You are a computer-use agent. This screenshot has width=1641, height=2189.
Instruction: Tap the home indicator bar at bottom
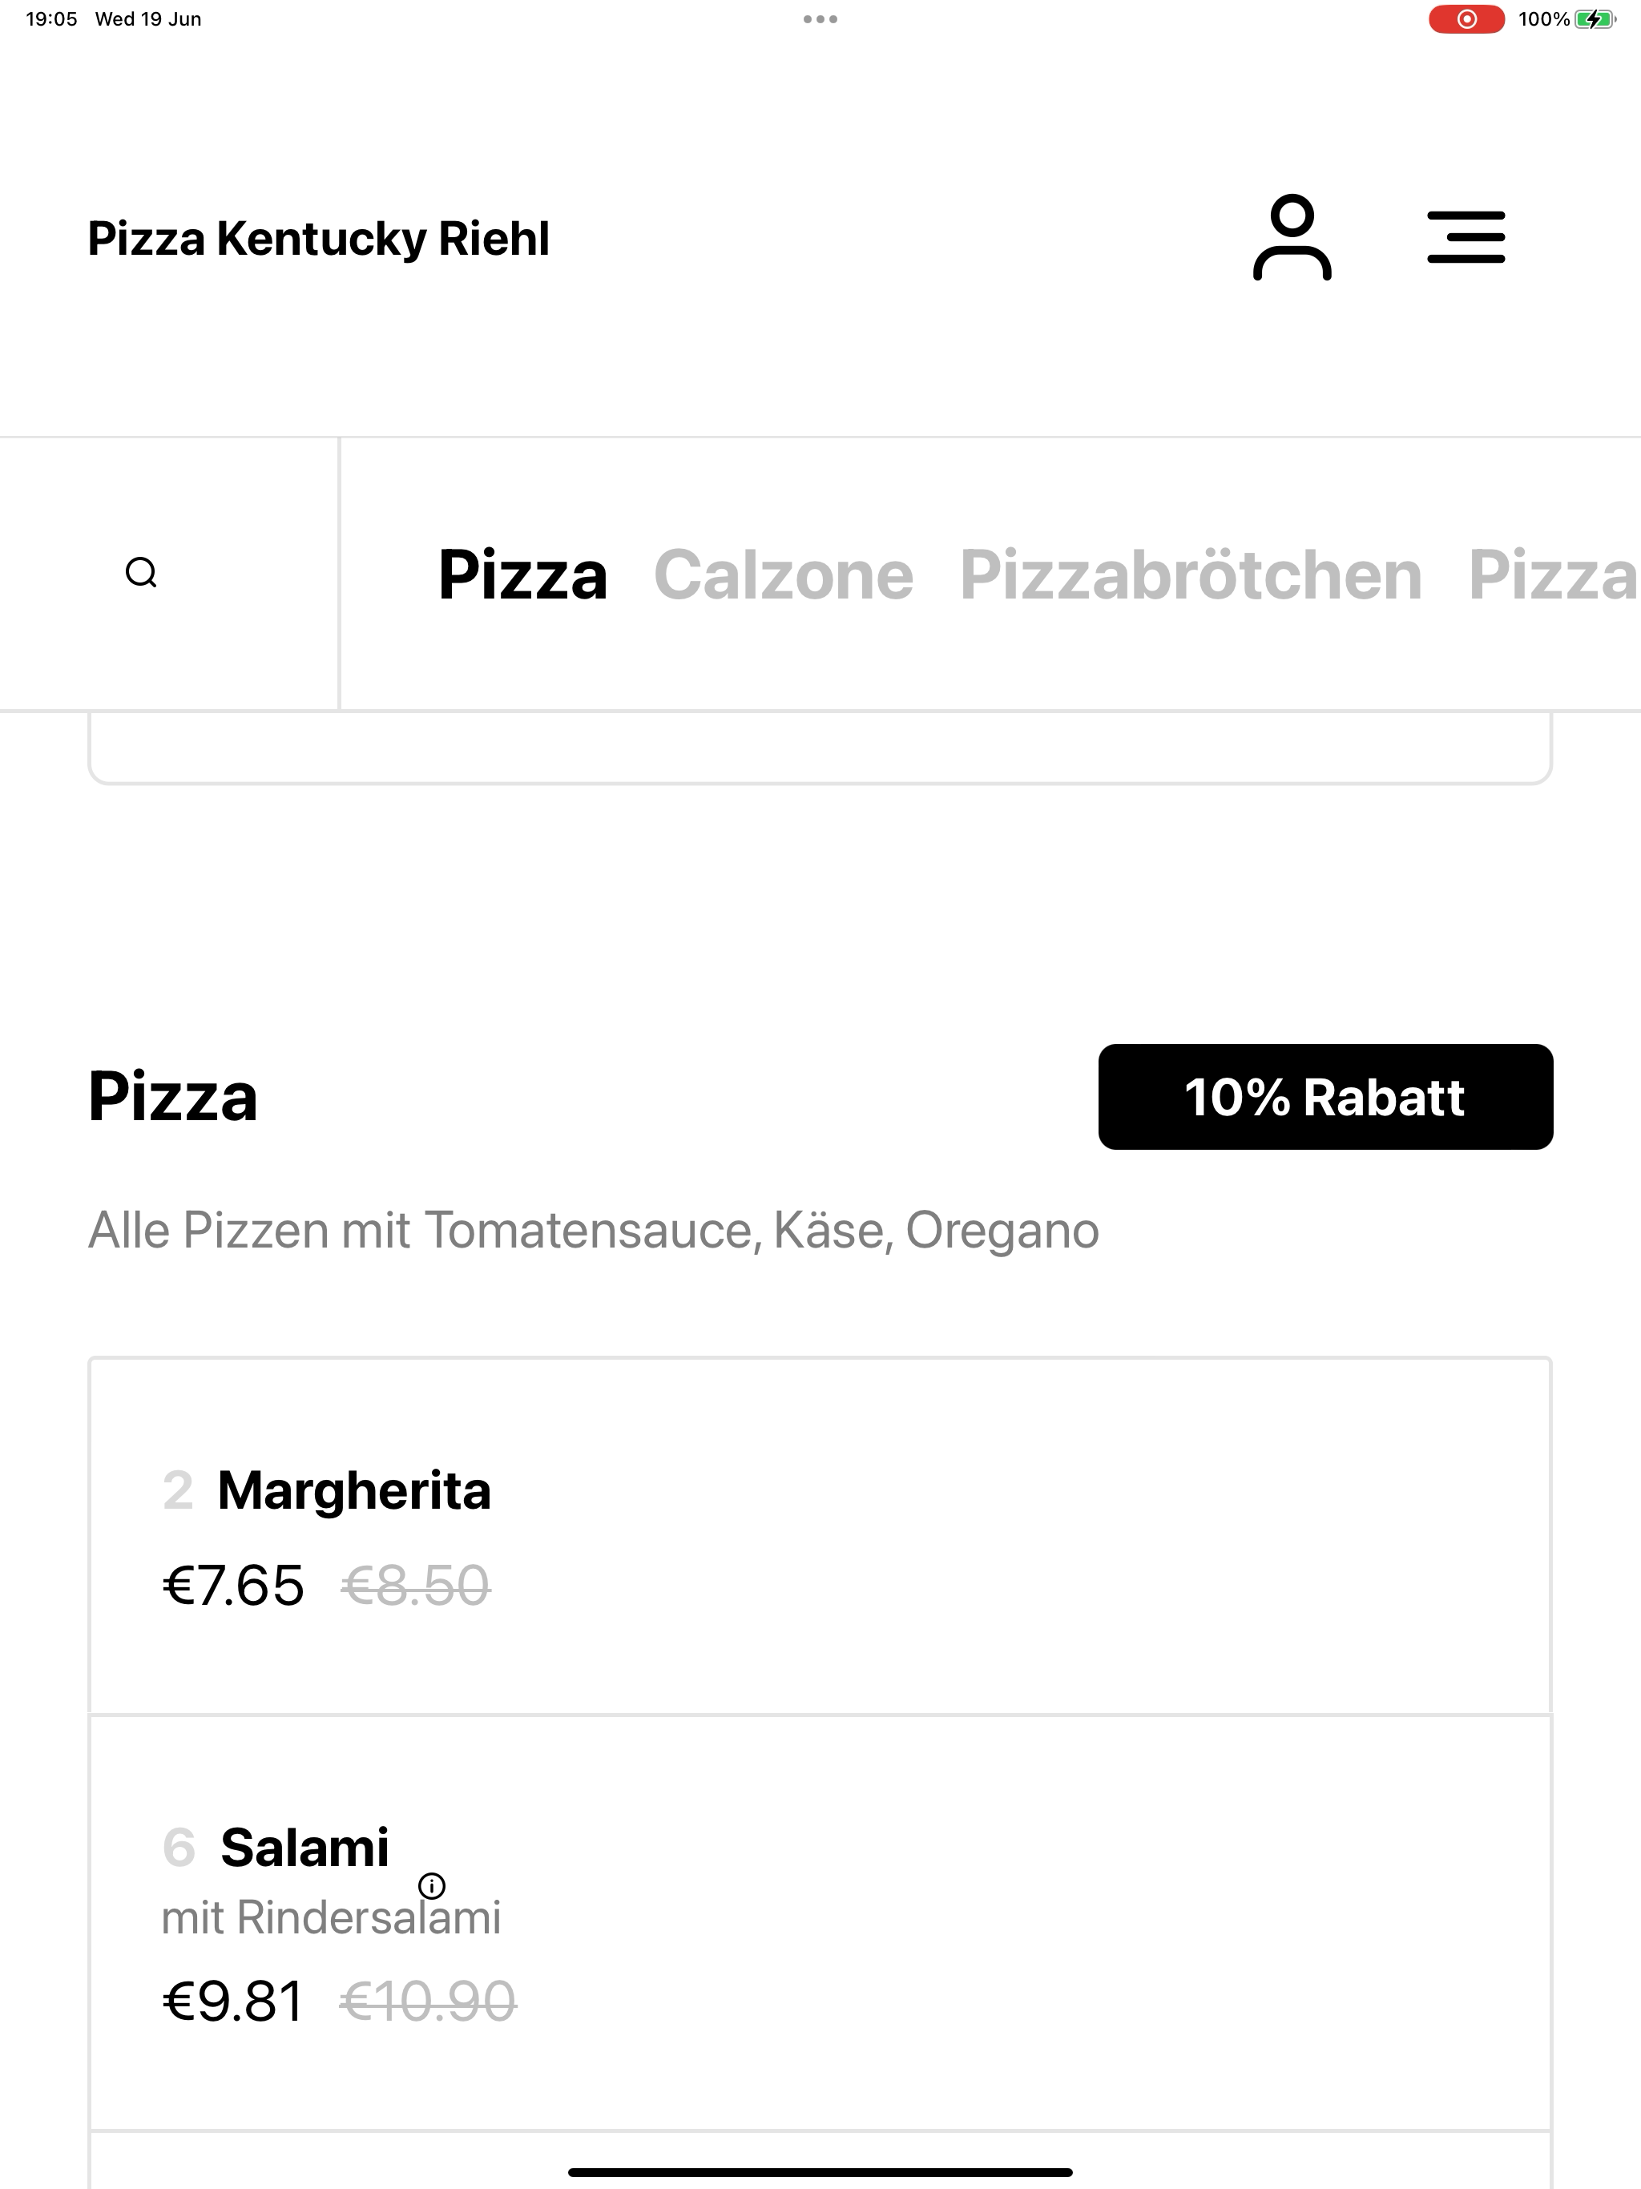pyautogui.click(x=820, y=2172)
